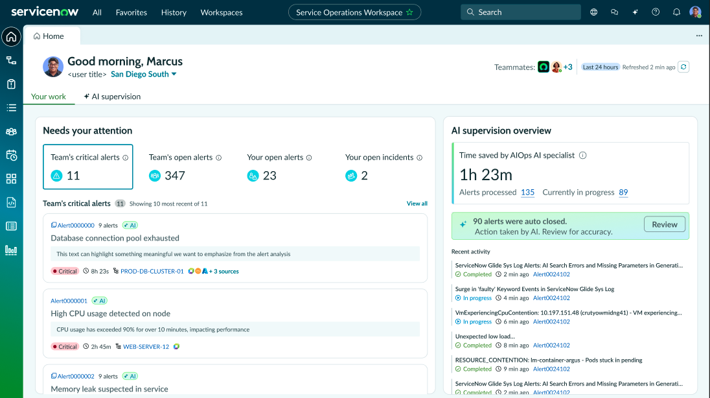
Task: Select the Team's open alerts 347 card
Action: click(x=185, y=167)
